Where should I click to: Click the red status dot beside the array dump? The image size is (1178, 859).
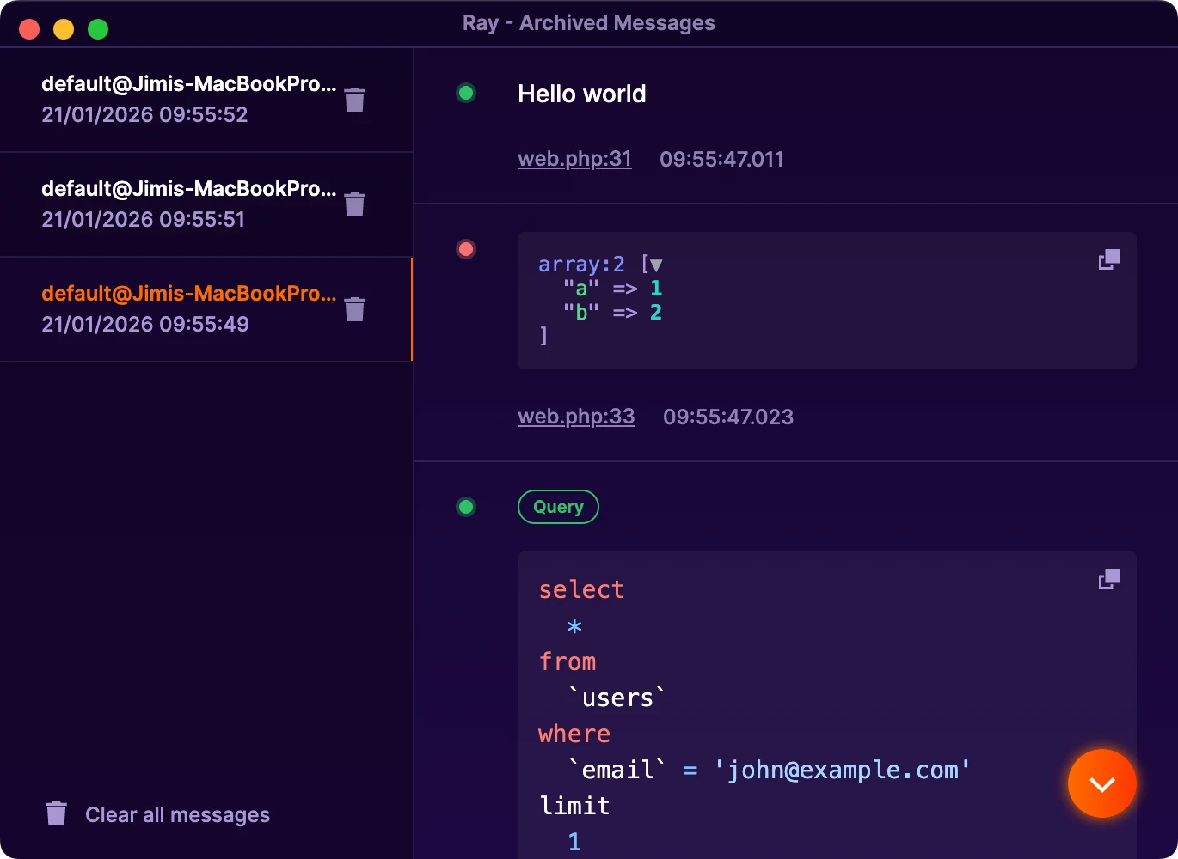tap(466, 249)
